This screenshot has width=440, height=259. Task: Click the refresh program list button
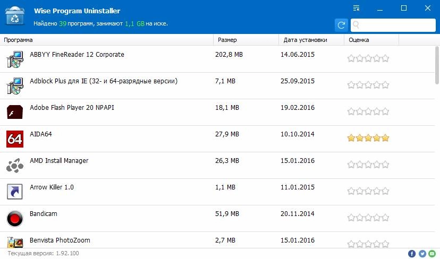(x=341, y=25)
